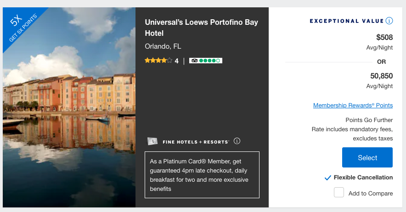Click the TripAdvisor owl rating badge
Screen dimensions: 406x212
coord(206,61)
